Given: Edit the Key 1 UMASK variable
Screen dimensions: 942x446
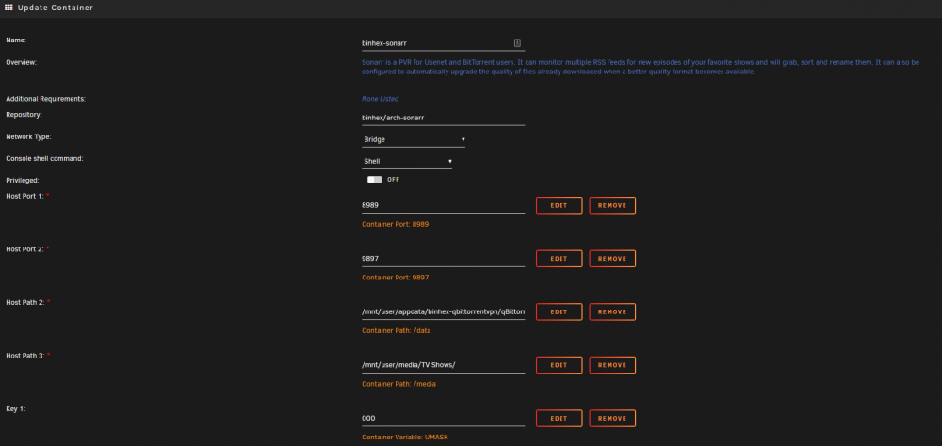Looking at the screenshot, I should pos(559,419).
